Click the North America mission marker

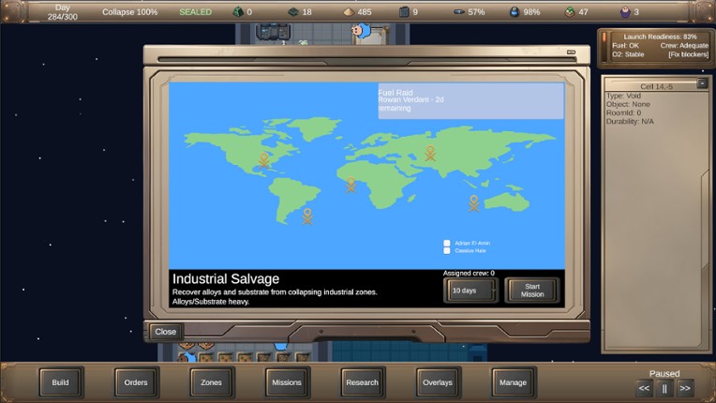pos(263,160)
